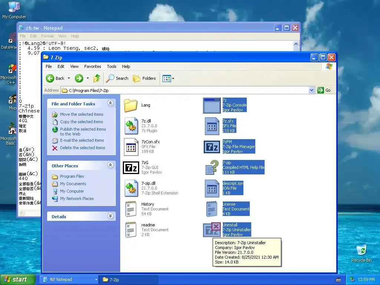Collapse the File and Folder Tasks panel
Image resolution: width=380 pixels, height=285 pixels.
point(110,104)
